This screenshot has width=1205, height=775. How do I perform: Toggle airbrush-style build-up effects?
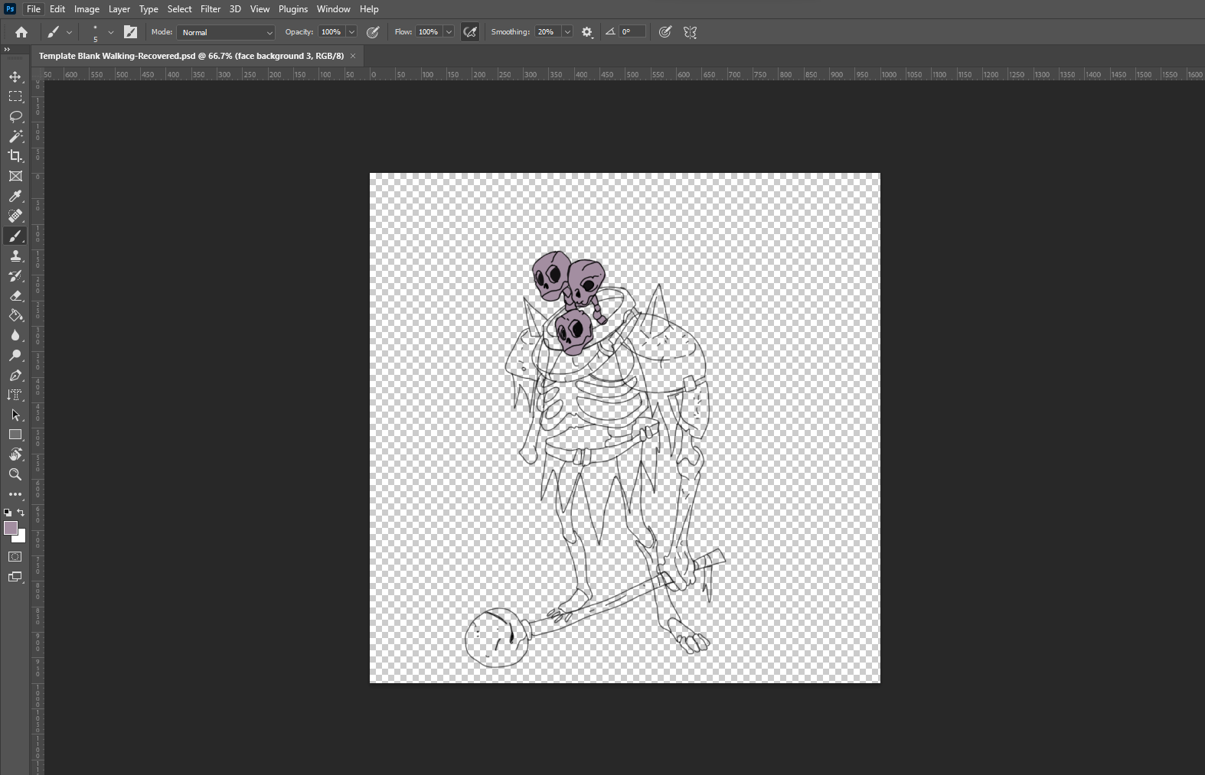pyautogui.click(x=470, y=32)
